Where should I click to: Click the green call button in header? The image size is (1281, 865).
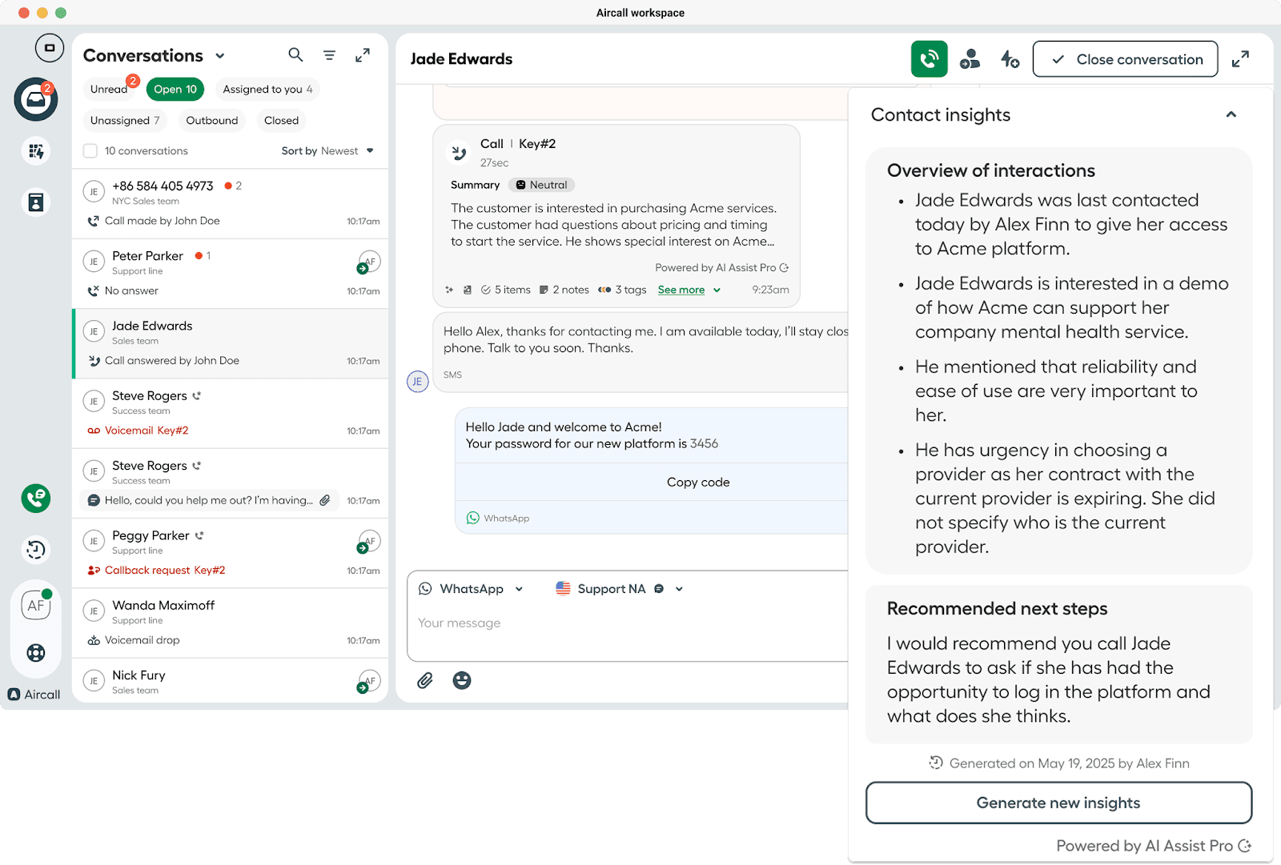point(929,59)
